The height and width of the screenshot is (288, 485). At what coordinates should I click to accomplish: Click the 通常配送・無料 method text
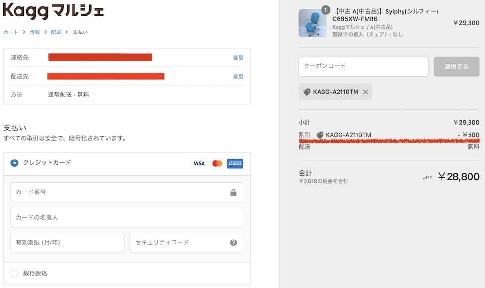(x=68, y=95)
